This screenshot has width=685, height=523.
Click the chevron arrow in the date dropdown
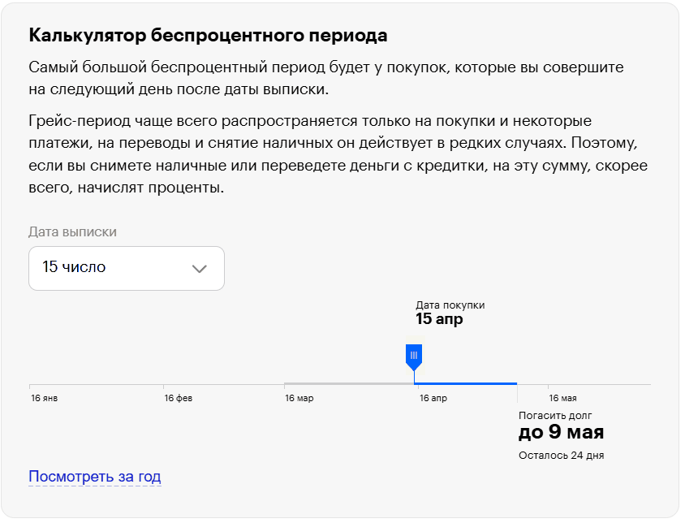tap(200, 269)
